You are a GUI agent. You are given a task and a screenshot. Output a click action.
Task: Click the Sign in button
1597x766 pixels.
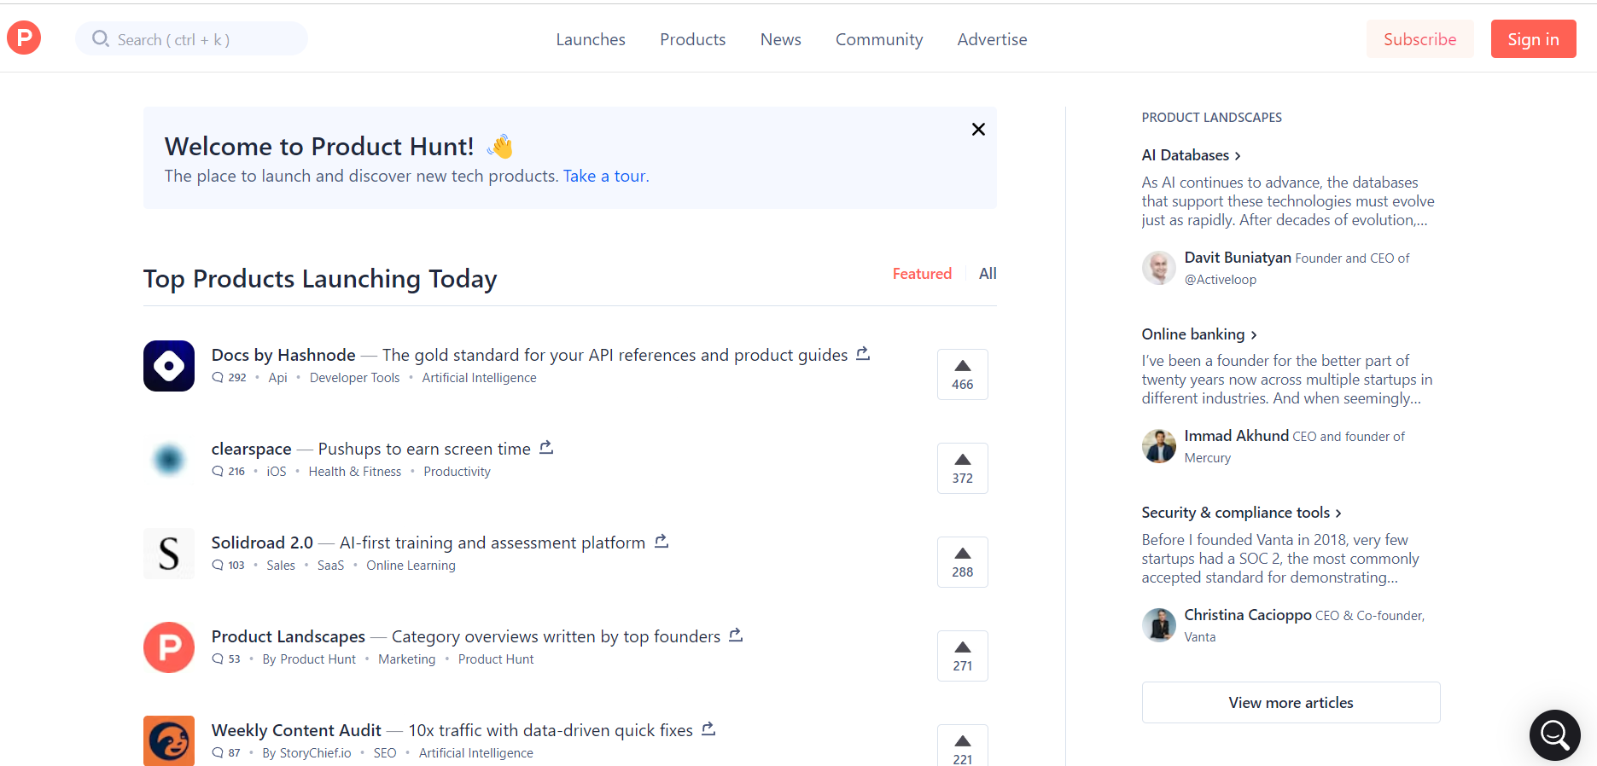(x=1533, y=39)
